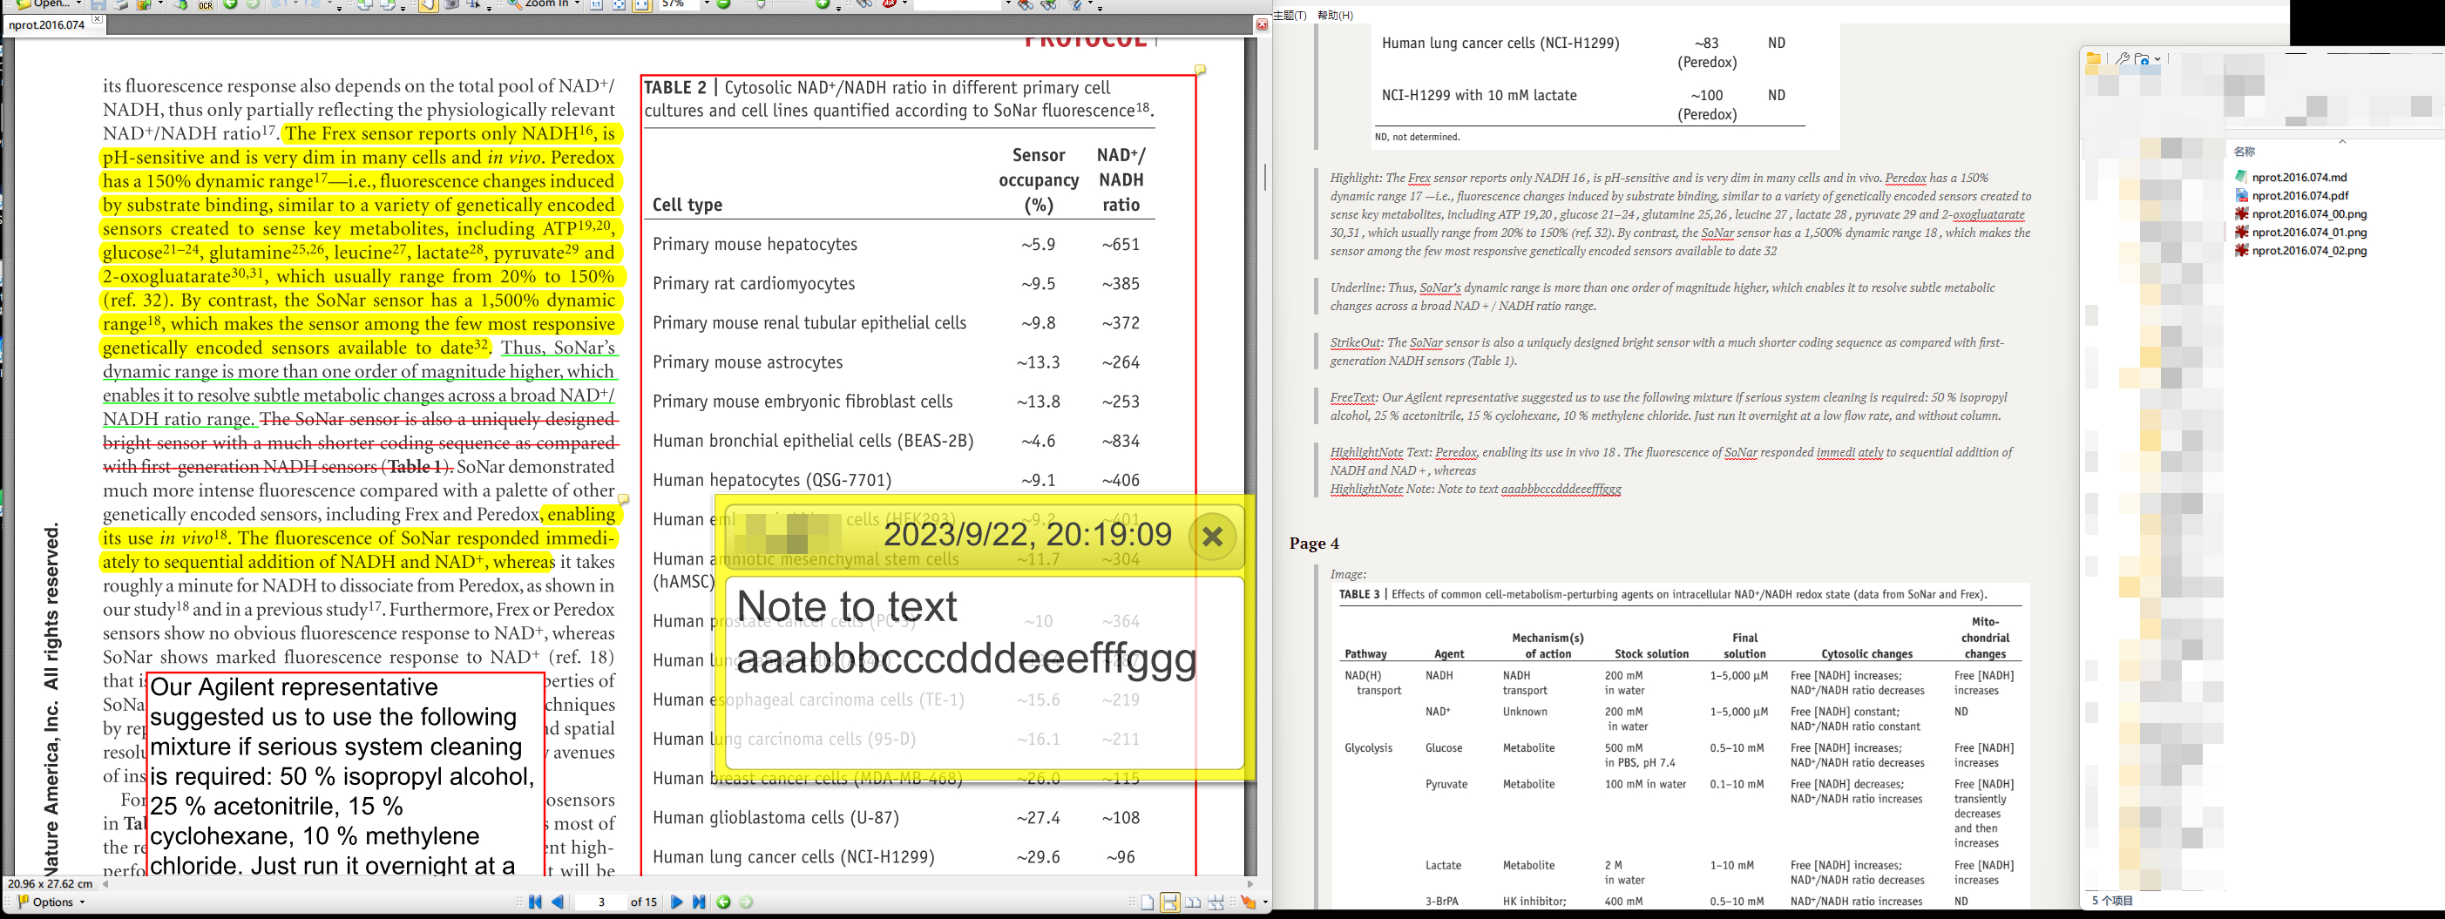
Task: Open the Open button dropdown arrow
Action: [78, 3]
